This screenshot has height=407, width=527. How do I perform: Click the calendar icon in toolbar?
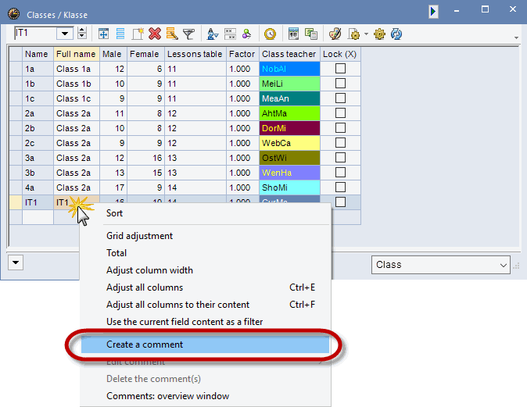point(294,34)
